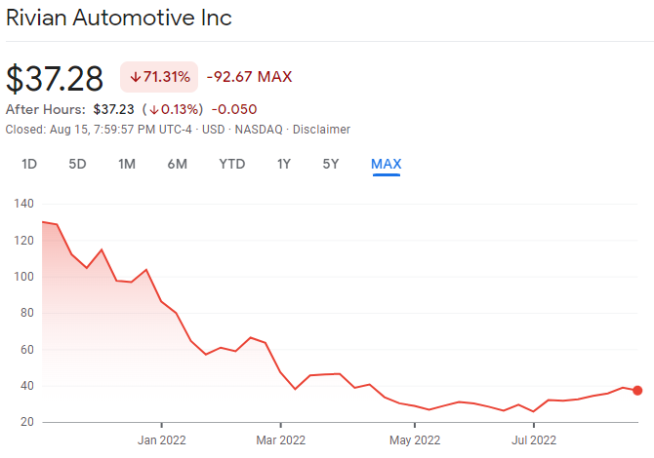Switch to the 5Y view
Image resolution: width=654 pixels, height=458 pixels.
331,164
